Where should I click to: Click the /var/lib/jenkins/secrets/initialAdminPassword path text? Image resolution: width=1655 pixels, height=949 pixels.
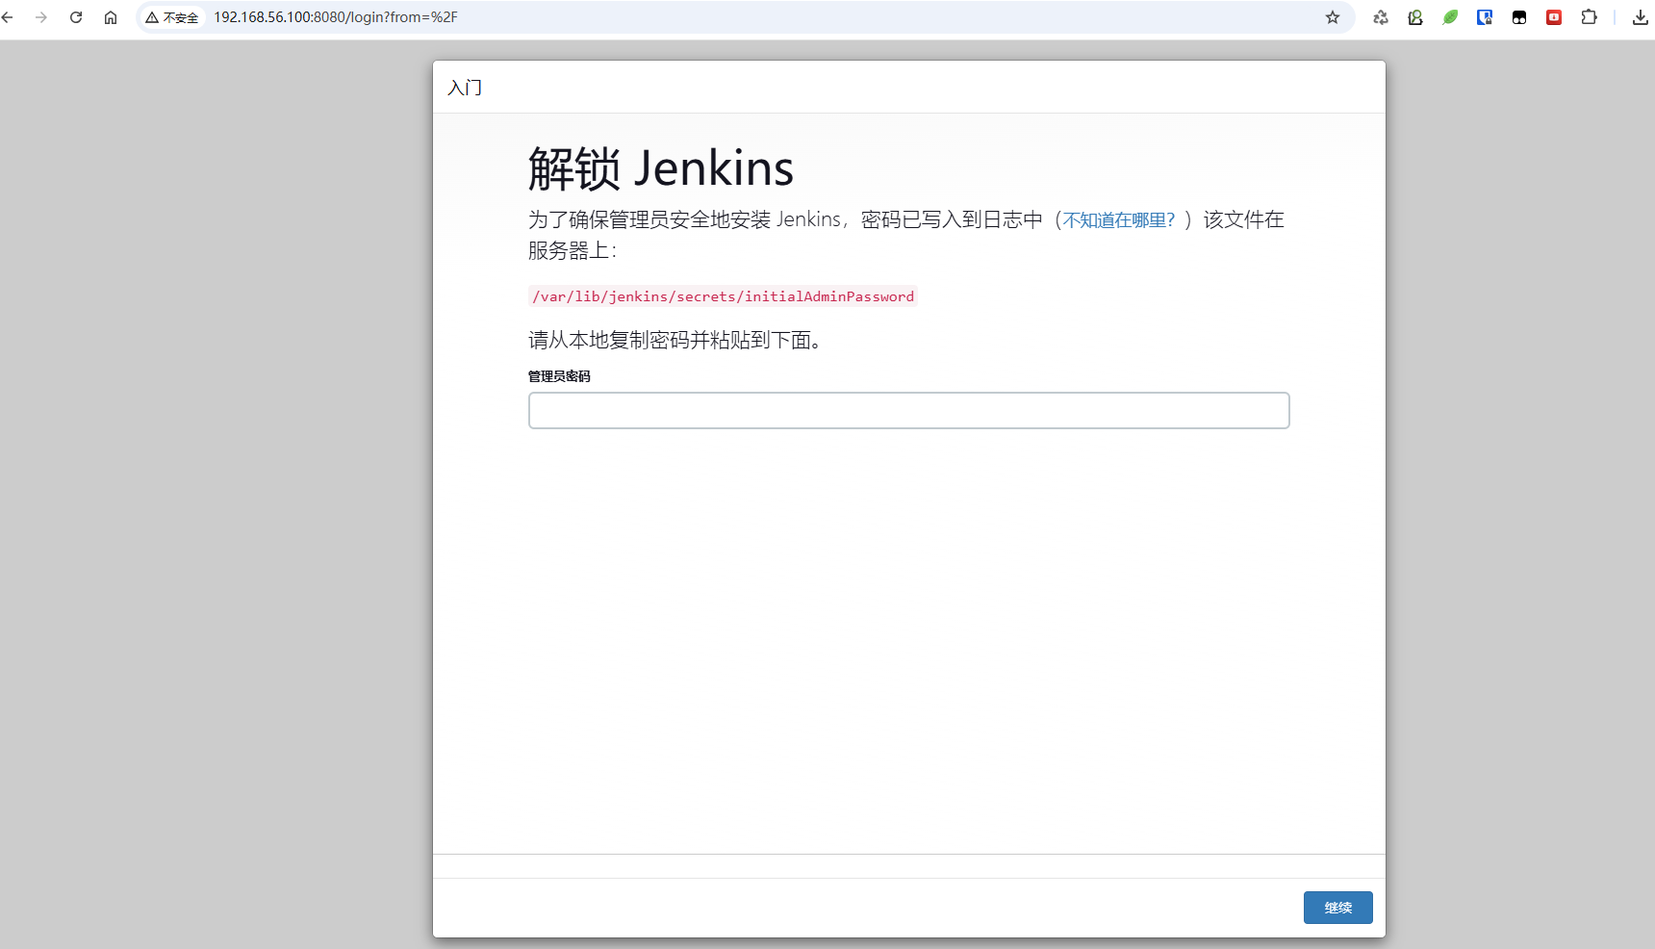pyautogui.click(x=723, y=296)
